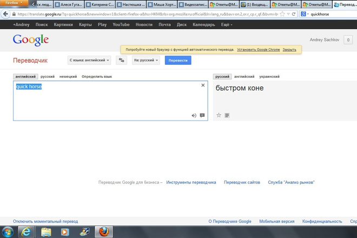Screen dimensions: 357x238
Task: Switch to the Видеозапис... tab
Action: pyautogui.click(x=193, y=4)
